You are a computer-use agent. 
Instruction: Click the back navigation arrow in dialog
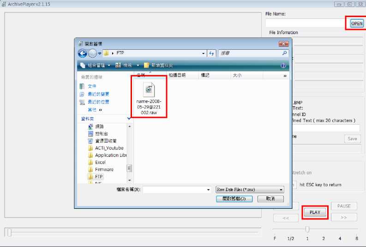pos(83,53)
